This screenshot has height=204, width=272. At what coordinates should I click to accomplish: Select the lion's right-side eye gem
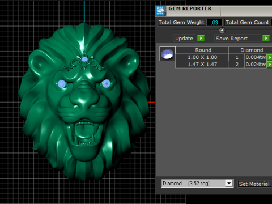[106, 83]
